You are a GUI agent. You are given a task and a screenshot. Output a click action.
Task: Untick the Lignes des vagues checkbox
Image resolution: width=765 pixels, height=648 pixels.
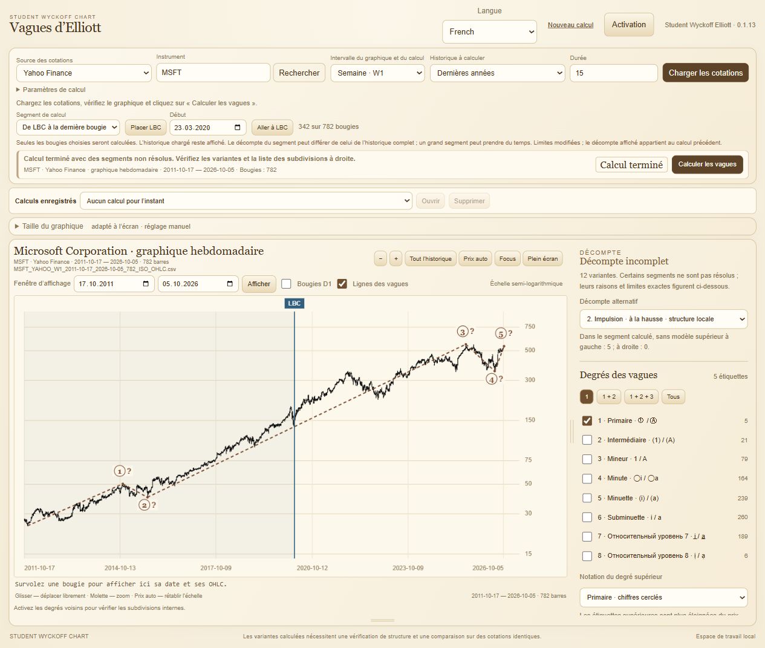pos(342,284)
